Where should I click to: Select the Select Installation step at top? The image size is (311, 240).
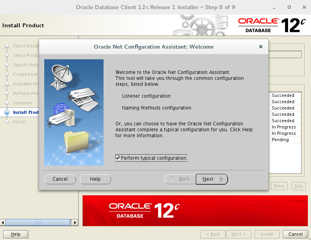point(26,46)
